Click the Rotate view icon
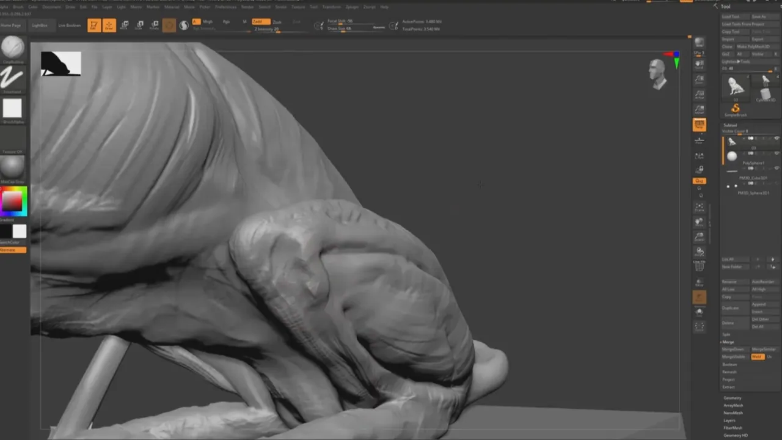 point(700,251)
